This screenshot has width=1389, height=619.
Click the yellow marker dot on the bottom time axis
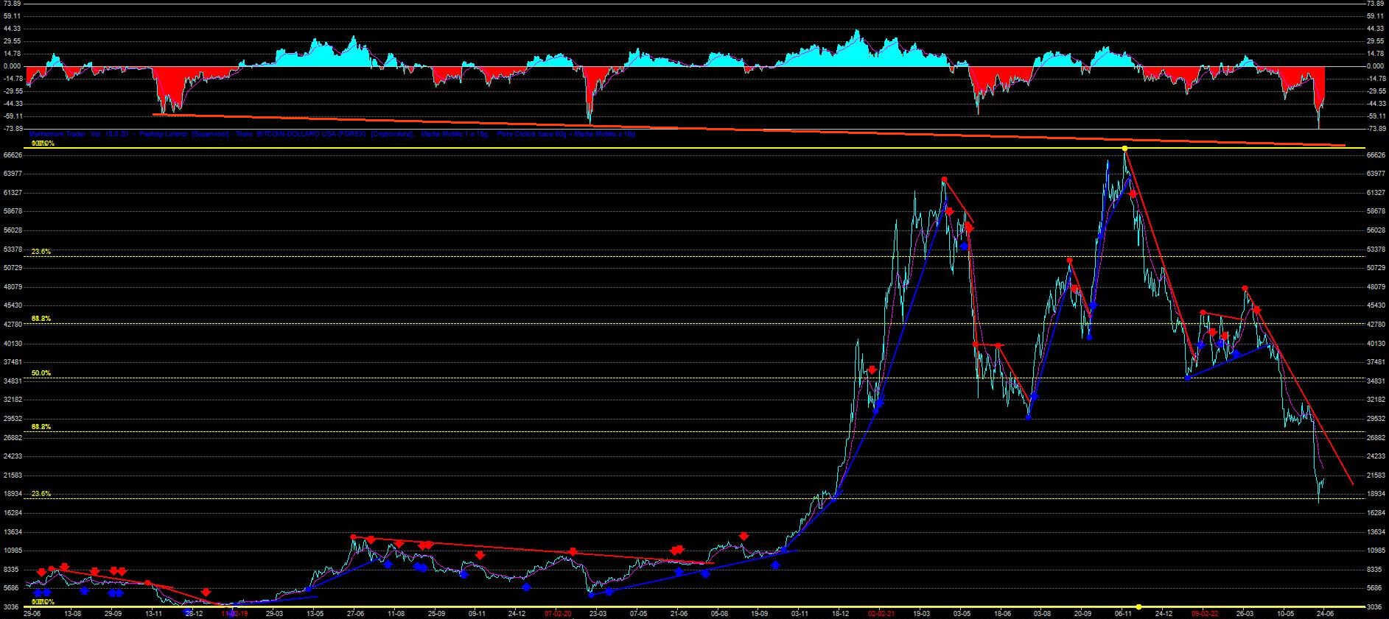tap(1138, 607)
